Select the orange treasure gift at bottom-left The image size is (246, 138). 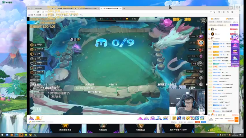click(x=38, y=118)
